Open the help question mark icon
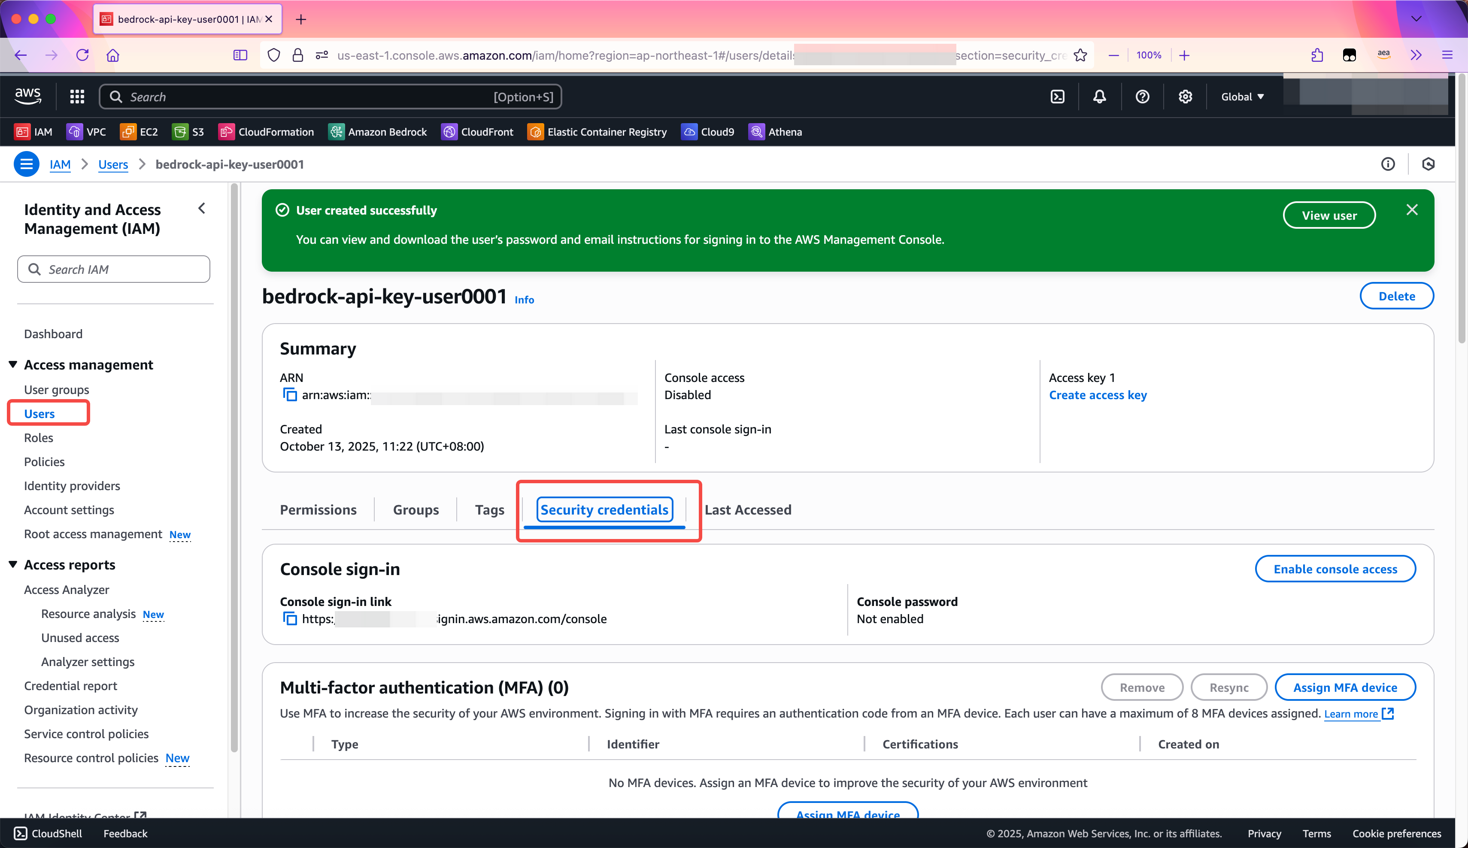The height and width of the screenshot is (848, 1468). click(x=1142, y=97)
